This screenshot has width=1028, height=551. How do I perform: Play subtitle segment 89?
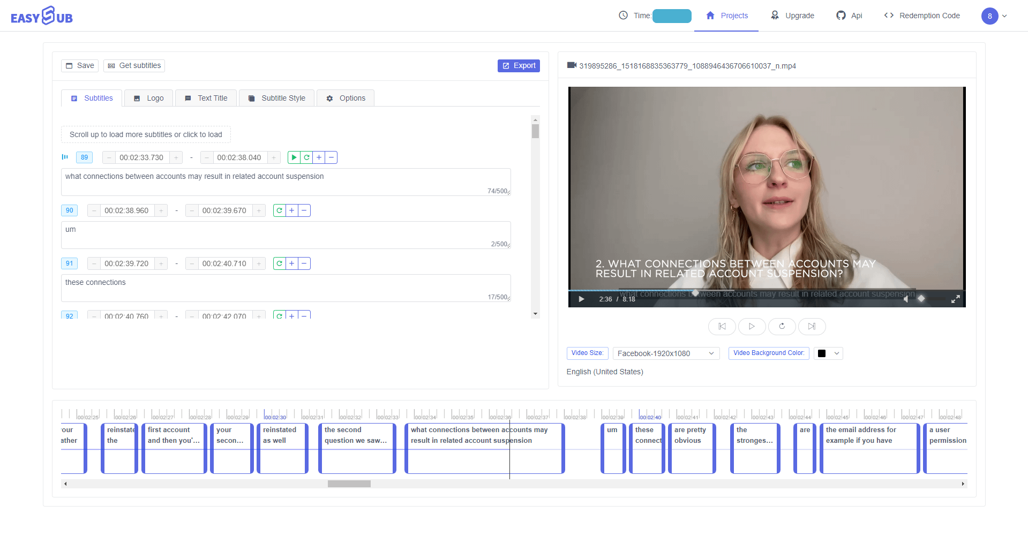pos(294,157)
